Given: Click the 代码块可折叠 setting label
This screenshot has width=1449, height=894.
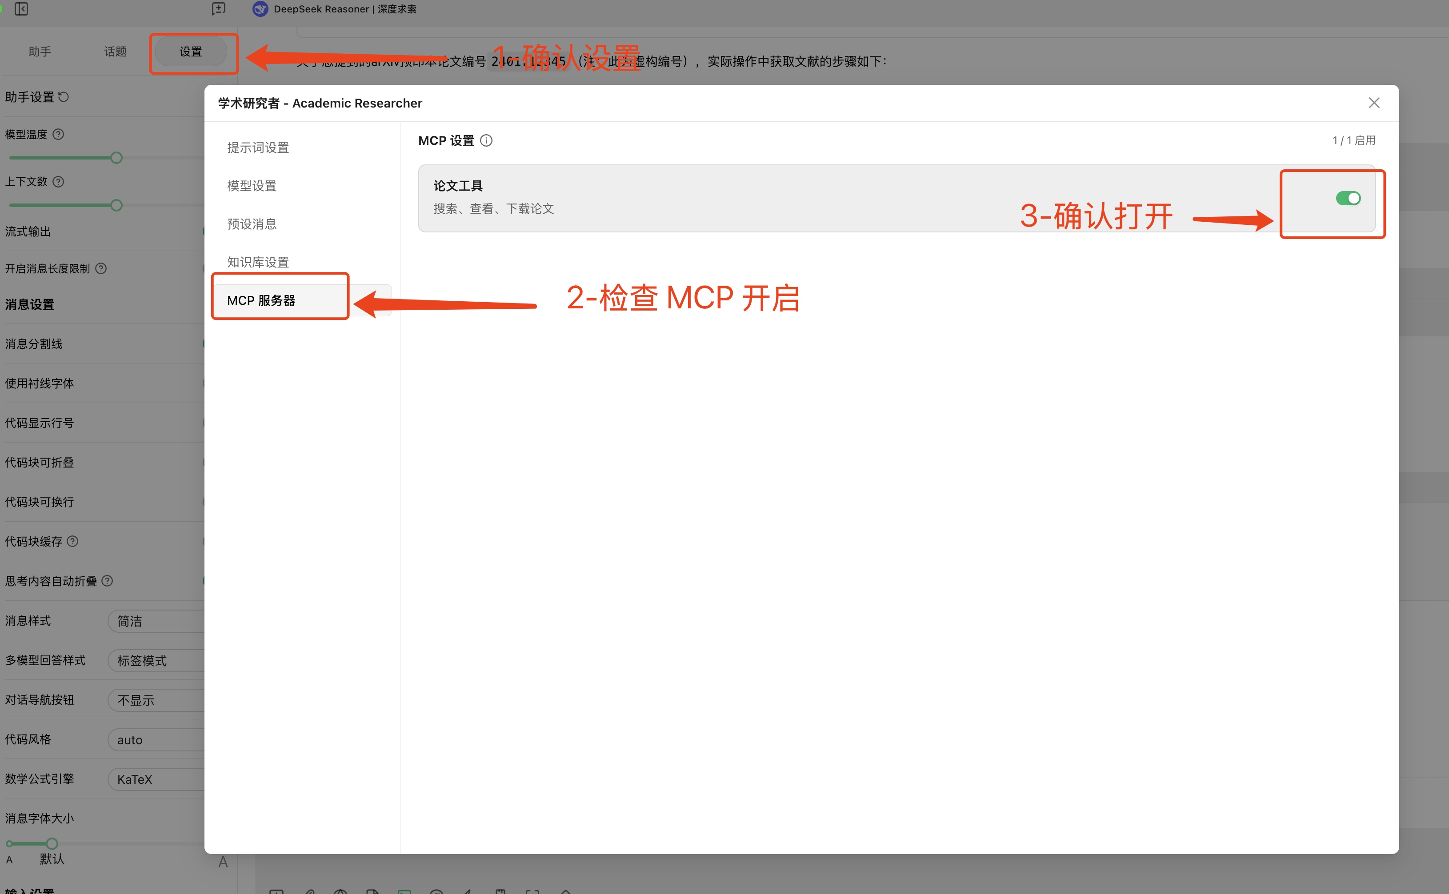Looking at the screenshot, I should [40, 463].
